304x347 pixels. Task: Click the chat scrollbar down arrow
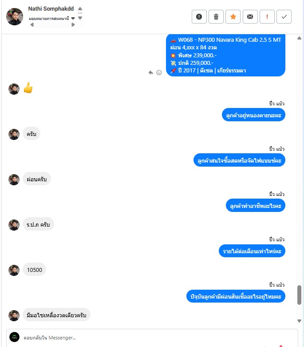(x=300, y=321)
